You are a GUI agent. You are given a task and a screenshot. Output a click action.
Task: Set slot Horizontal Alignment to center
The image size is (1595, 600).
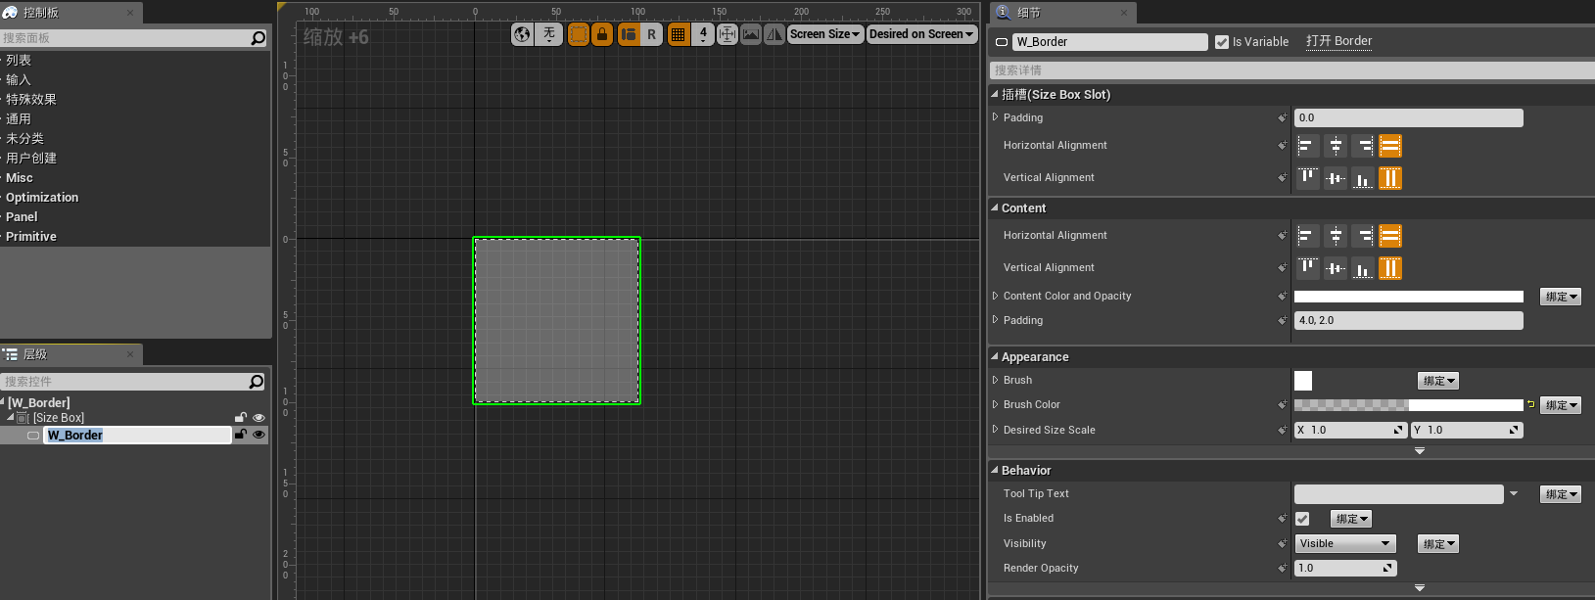pos(1336,146)
